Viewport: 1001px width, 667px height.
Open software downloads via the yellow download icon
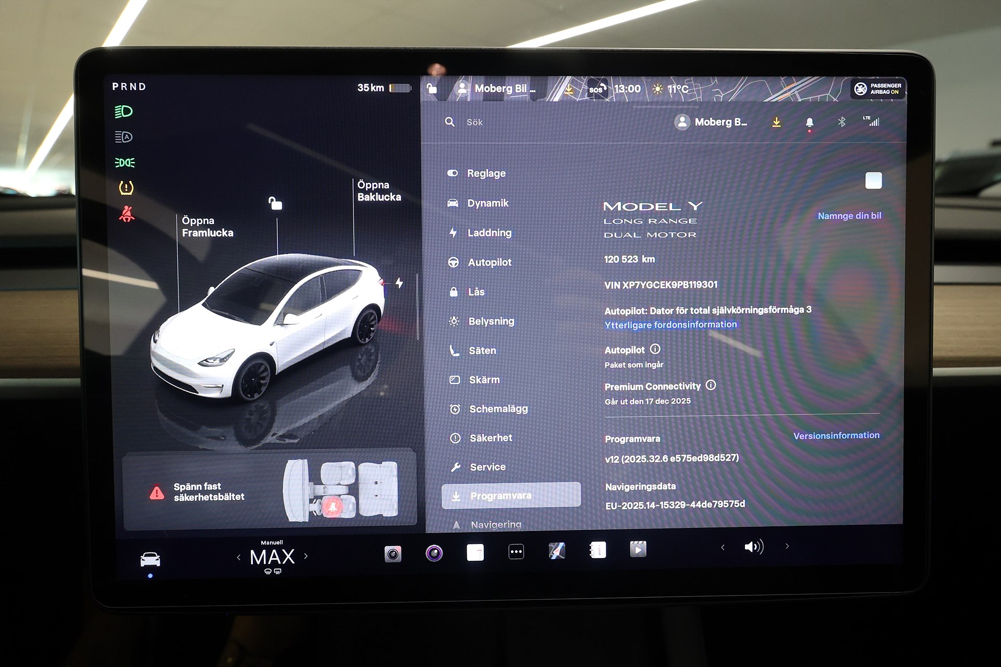(776, 122)
